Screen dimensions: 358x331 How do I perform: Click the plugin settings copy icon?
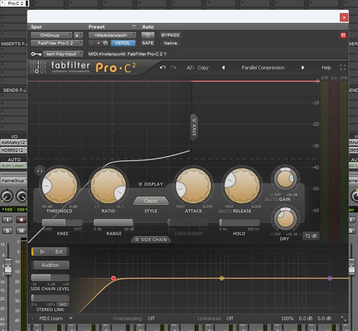pyautogui.click(x=105, y=43)
